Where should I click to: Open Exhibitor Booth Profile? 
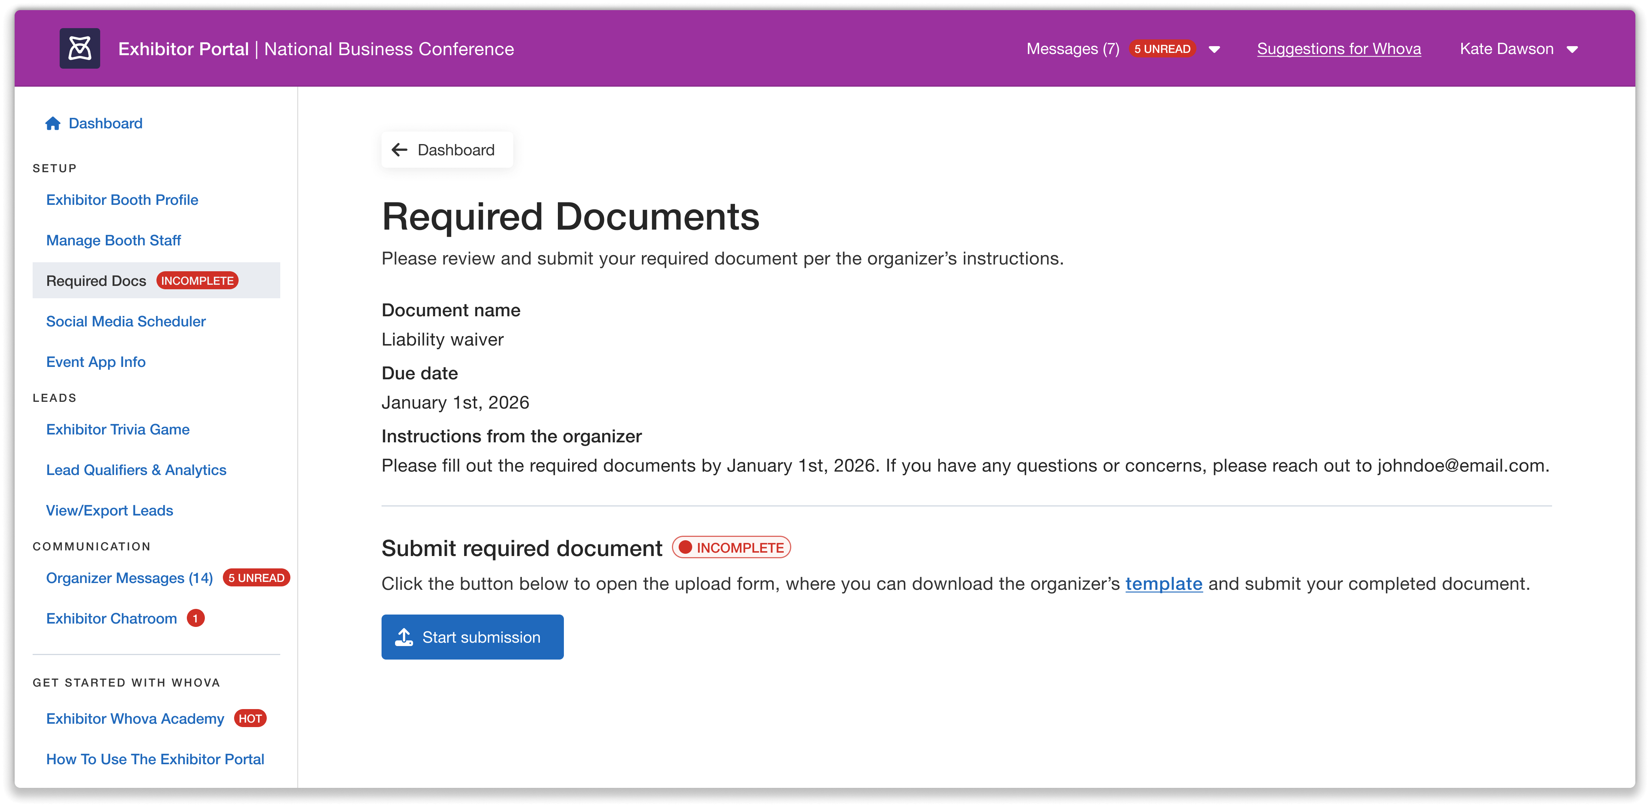(122, 199)
